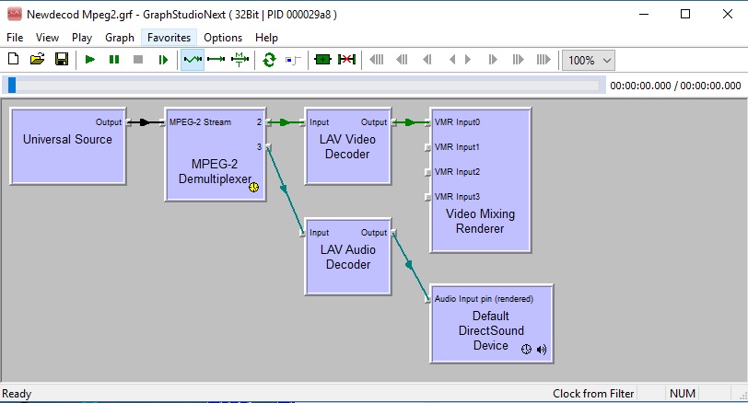
Task: Pause the graph with the Pause icon
Action: [114, 60]
